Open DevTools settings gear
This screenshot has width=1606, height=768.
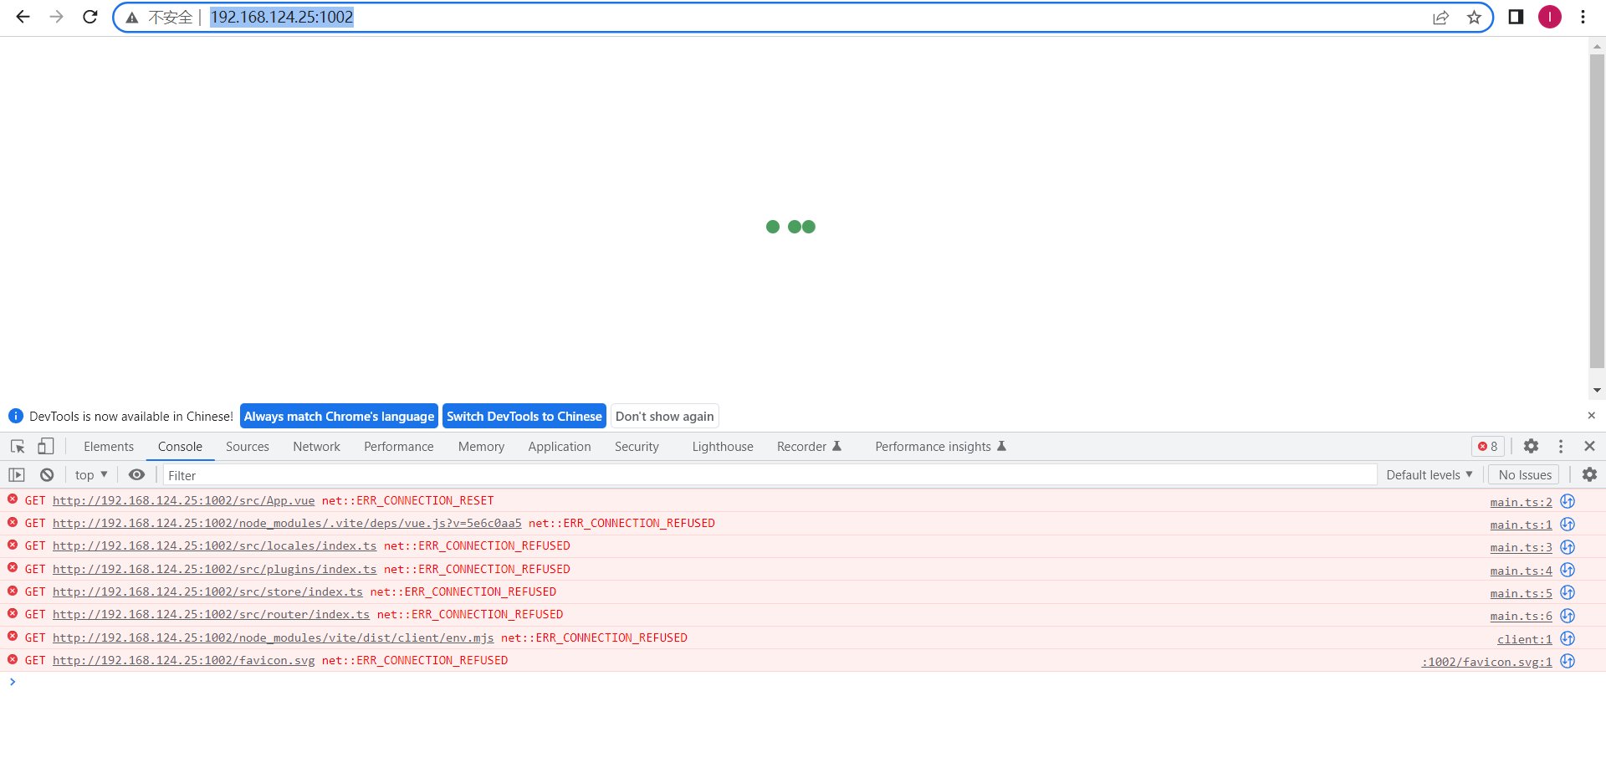[x=1532, y=446]
